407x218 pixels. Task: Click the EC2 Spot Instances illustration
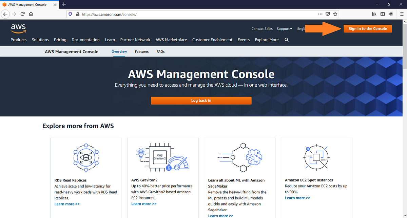[316, 157]
